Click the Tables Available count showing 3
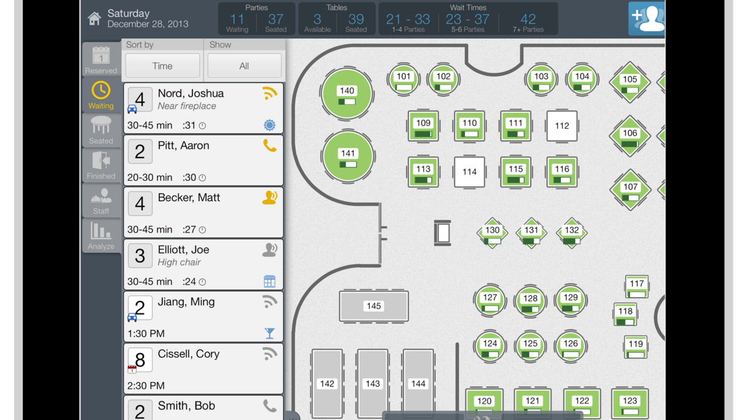The width and height of the screenshot is (747, 420). pos(317,19)
